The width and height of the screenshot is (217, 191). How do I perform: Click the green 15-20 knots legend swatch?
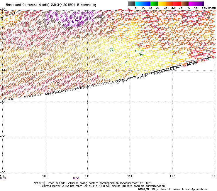(x=154, y=4)
